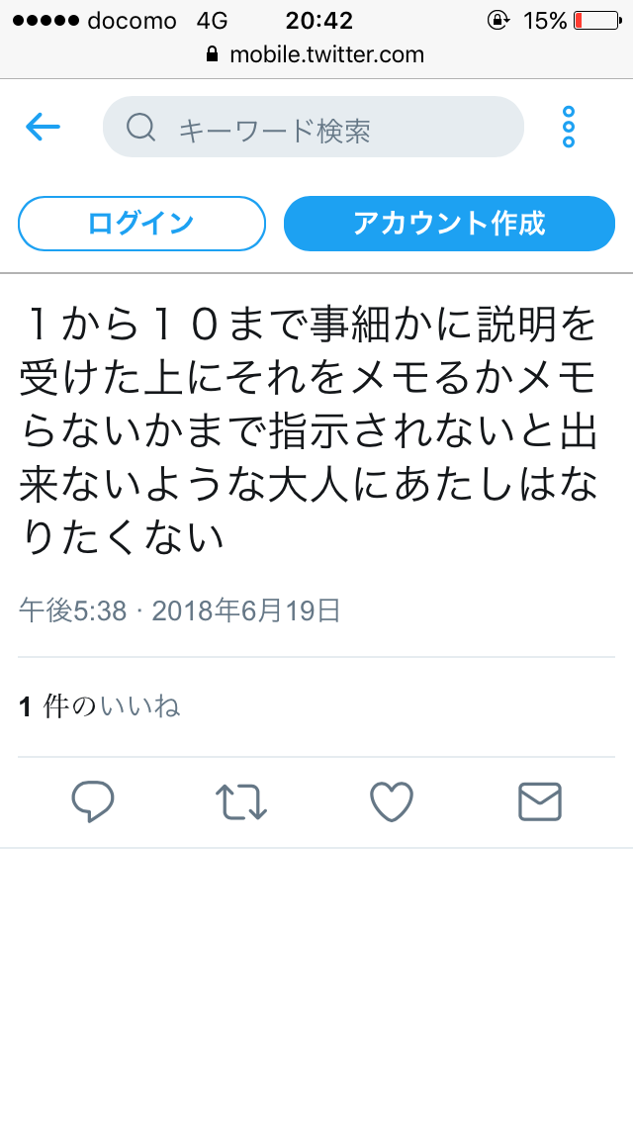Image resolution: width=633 pixels, height=1124 pixels.
Task: Click the ログイン button
Action: pos(142,224)
